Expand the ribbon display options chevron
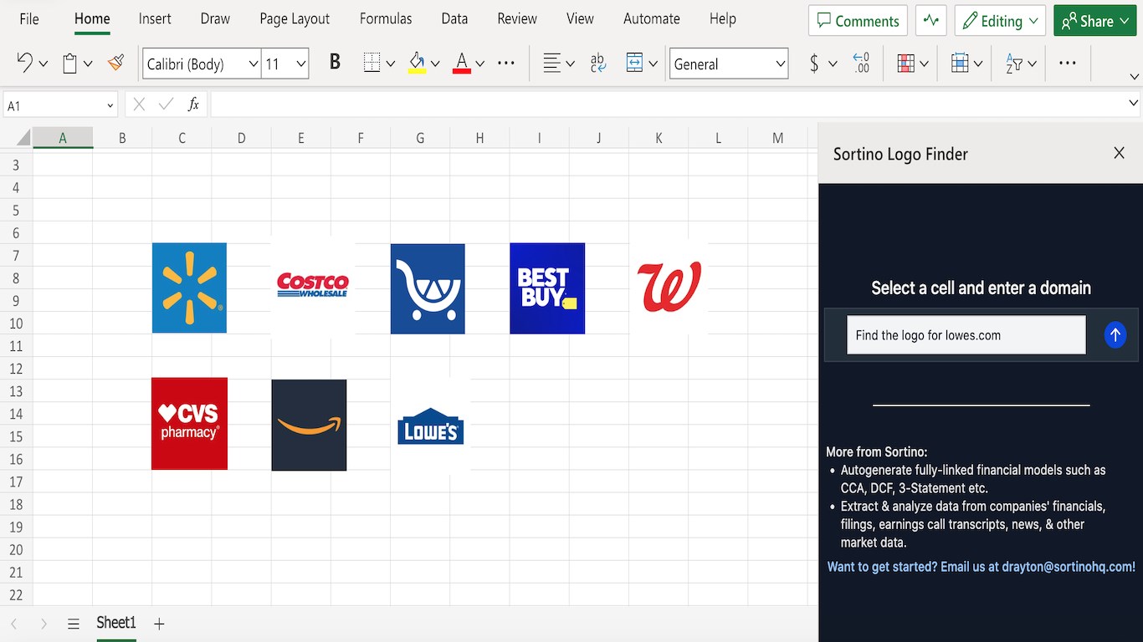This screenshot has width=1143, height=642. point(1135,77)
